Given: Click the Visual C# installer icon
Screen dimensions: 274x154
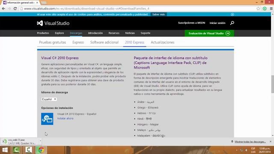Looking at the screenshot, I should click(x=47, y=119).
